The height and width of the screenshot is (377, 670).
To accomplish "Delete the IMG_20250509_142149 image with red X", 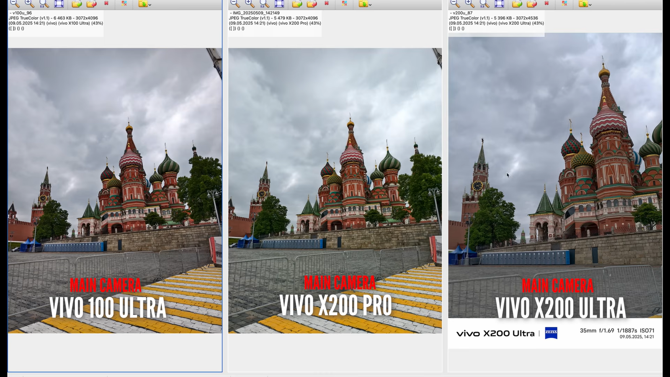I will (327, 3).
